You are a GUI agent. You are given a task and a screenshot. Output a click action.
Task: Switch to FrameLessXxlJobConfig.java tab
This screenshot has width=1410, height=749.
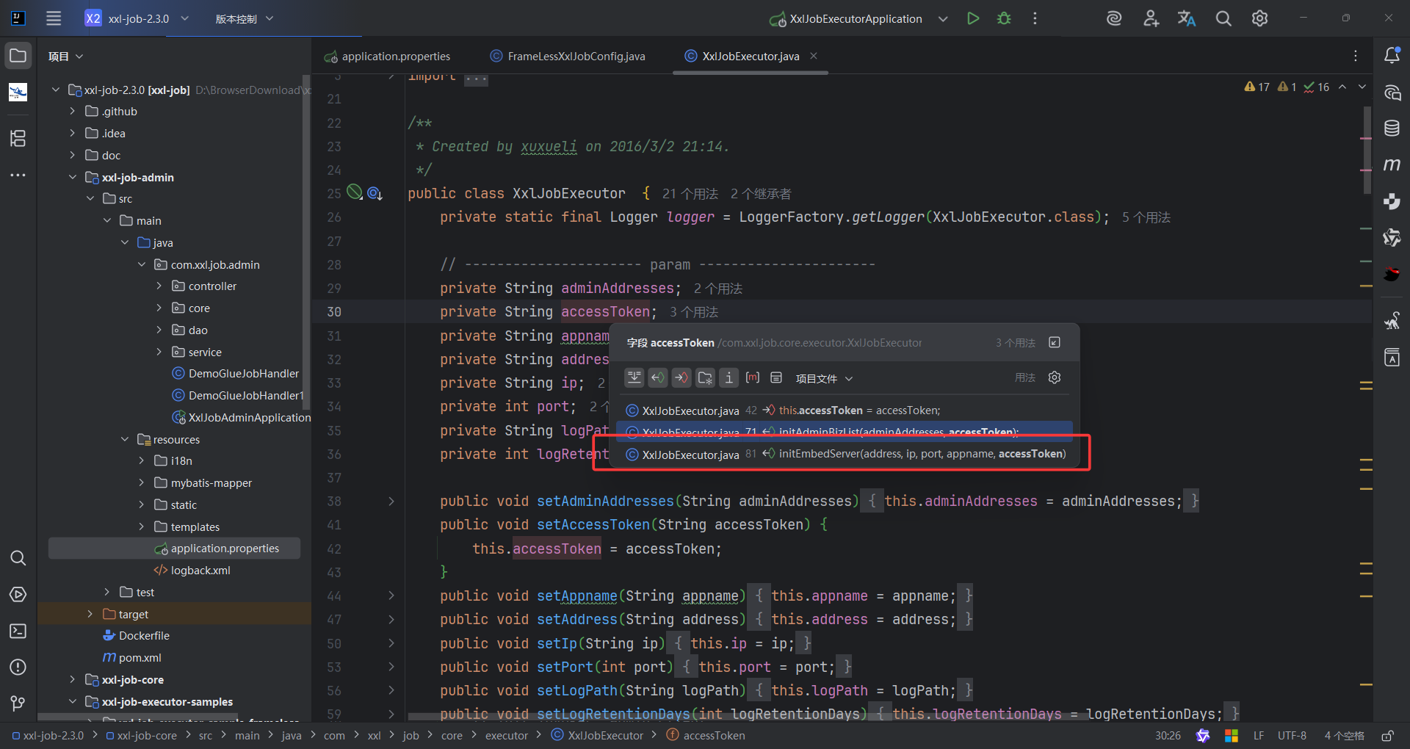point(568,57)
